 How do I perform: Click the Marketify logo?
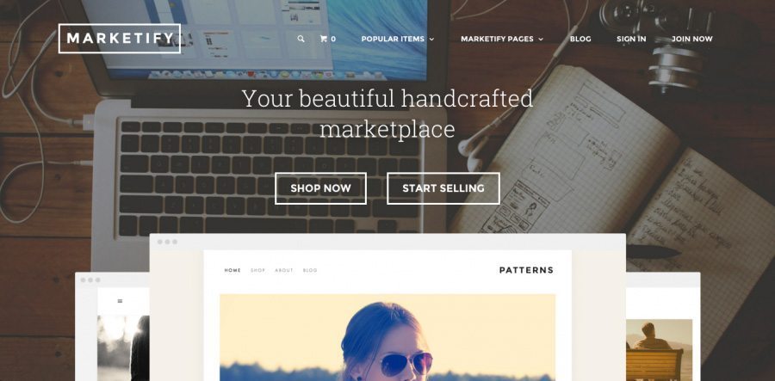pyautogui.click(x=120, y=39)
